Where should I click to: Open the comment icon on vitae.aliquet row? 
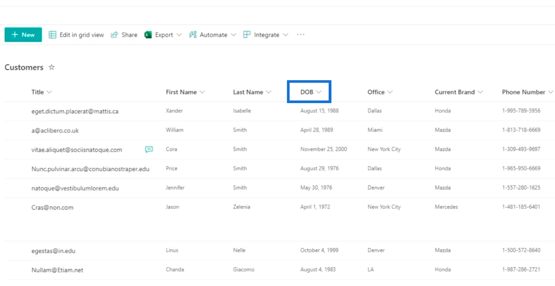point(149,150)
